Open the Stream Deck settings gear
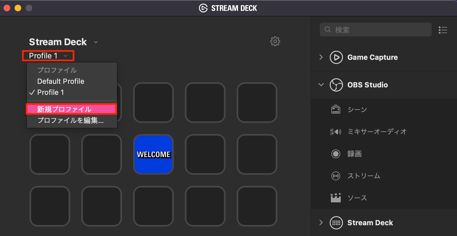 pos(275,41)
